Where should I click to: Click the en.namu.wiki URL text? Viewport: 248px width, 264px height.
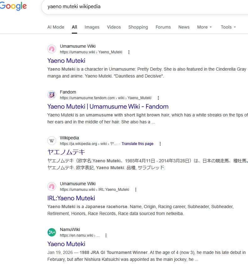point(80,235)
